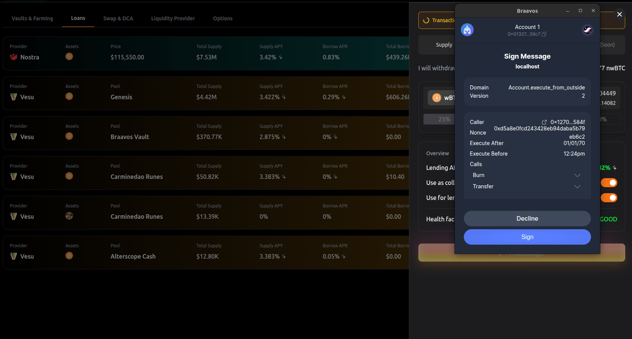Viewport: 632px width, 339px height.
Task: Open caller address external link icon
Action: pyautogui.click(x=544, y=122)
